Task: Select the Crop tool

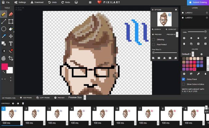Action: [x=11, y=58]
